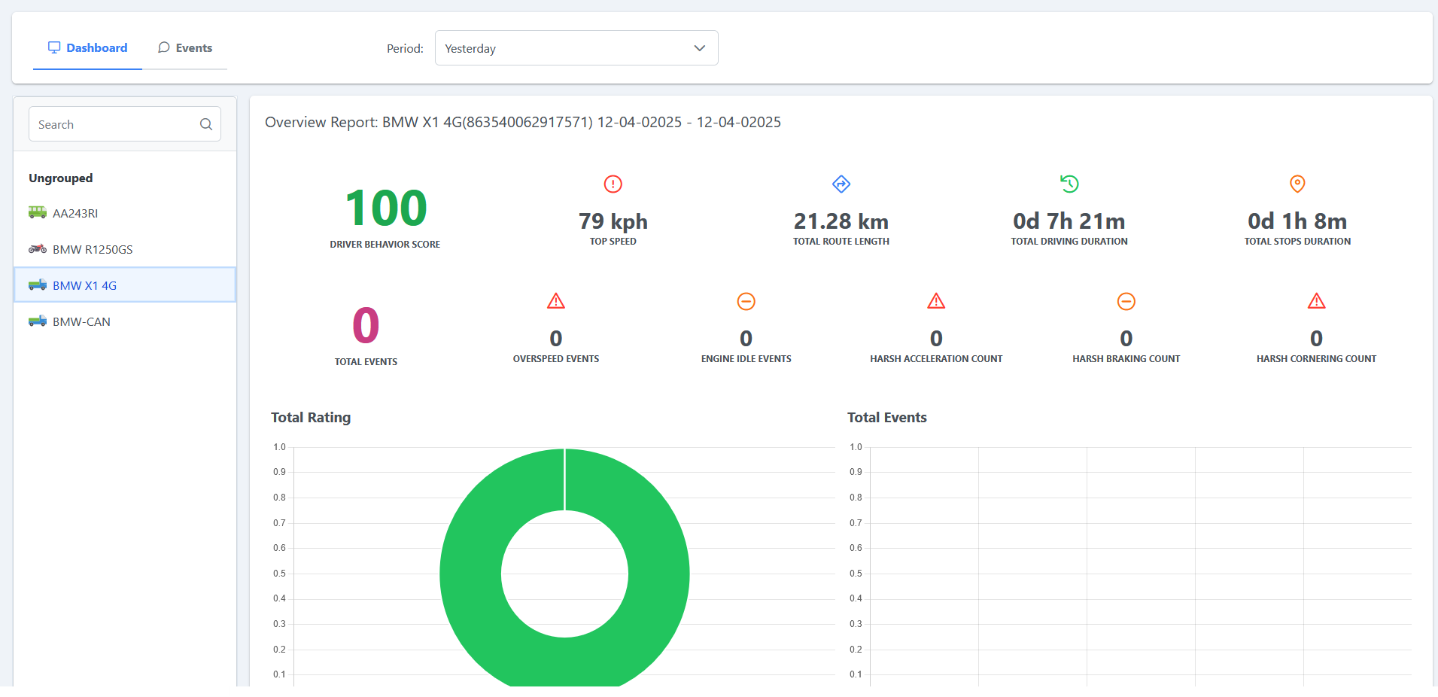Choose the BMW-CAN vehicle
1438x697 pixels.
pos(125,321)
